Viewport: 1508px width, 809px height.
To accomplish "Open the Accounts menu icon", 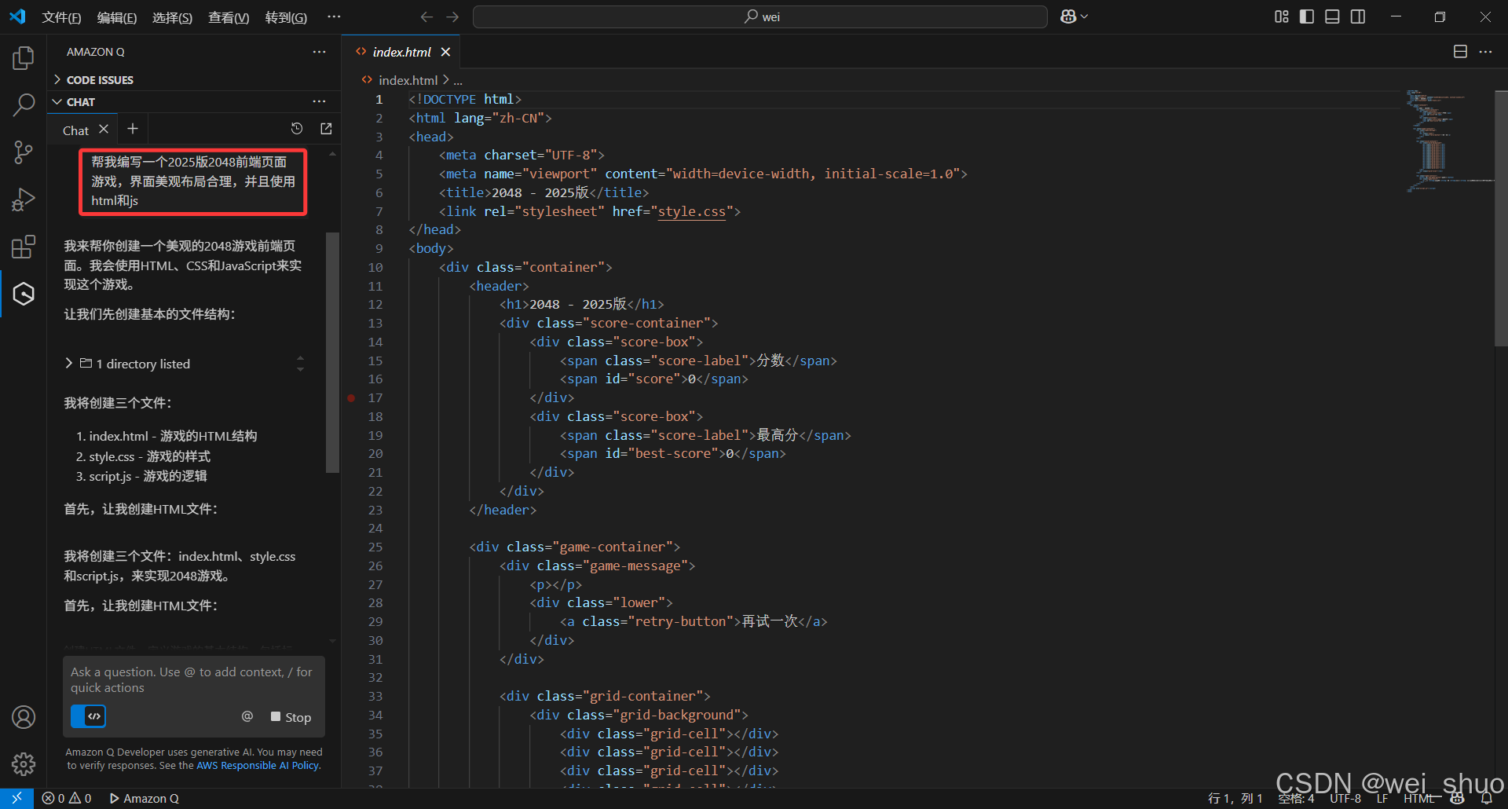I will 24,716.
